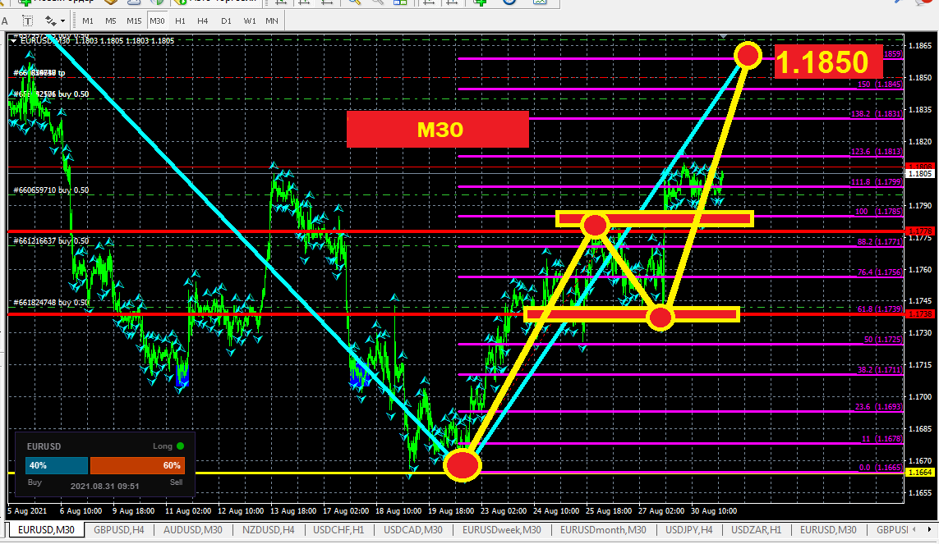Open EURUSD,M30 tab right of USDZAR,H1

click(828, 530)
